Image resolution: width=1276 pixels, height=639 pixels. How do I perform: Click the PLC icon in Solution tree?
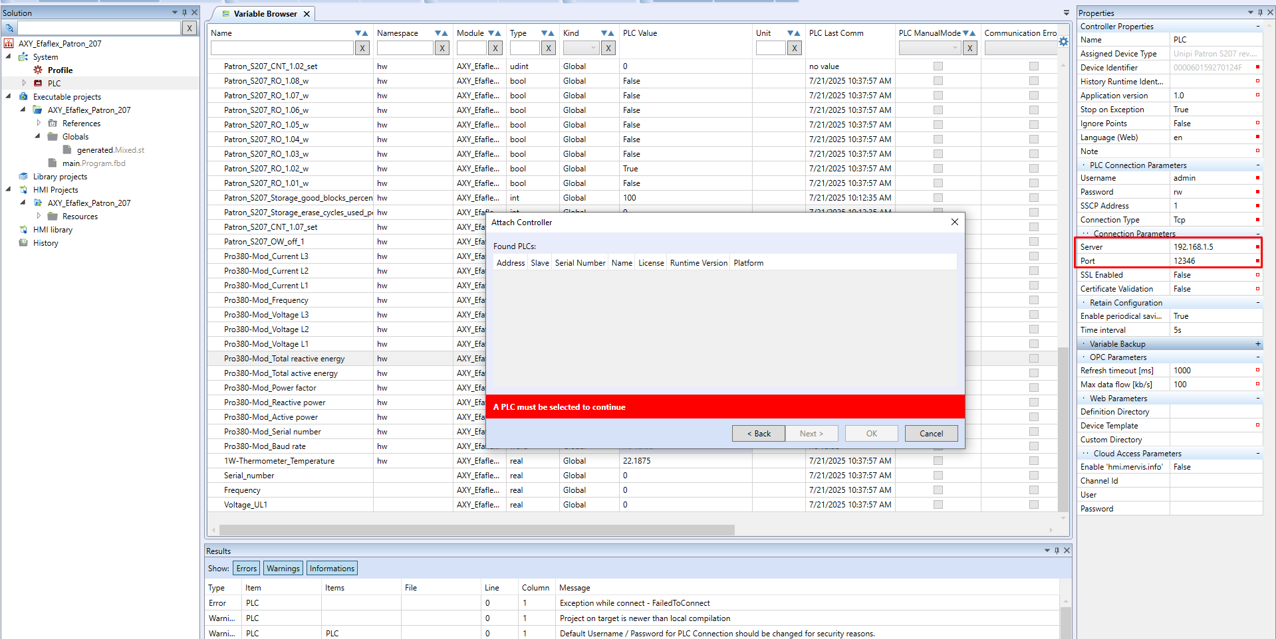[38, 83]
